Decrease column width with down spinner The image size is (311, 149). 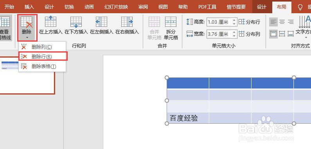click(234, 36)
